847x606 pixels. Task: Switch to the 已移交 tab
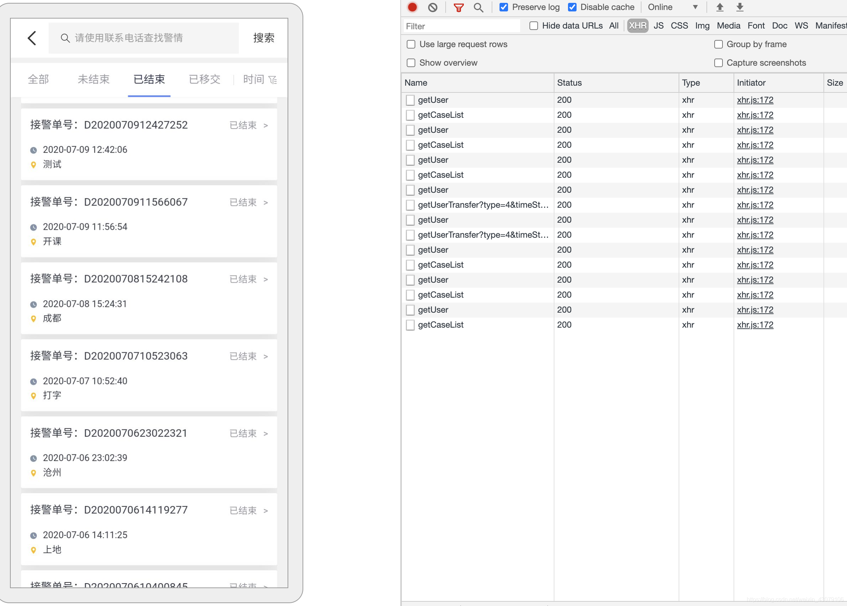point(205,80)
